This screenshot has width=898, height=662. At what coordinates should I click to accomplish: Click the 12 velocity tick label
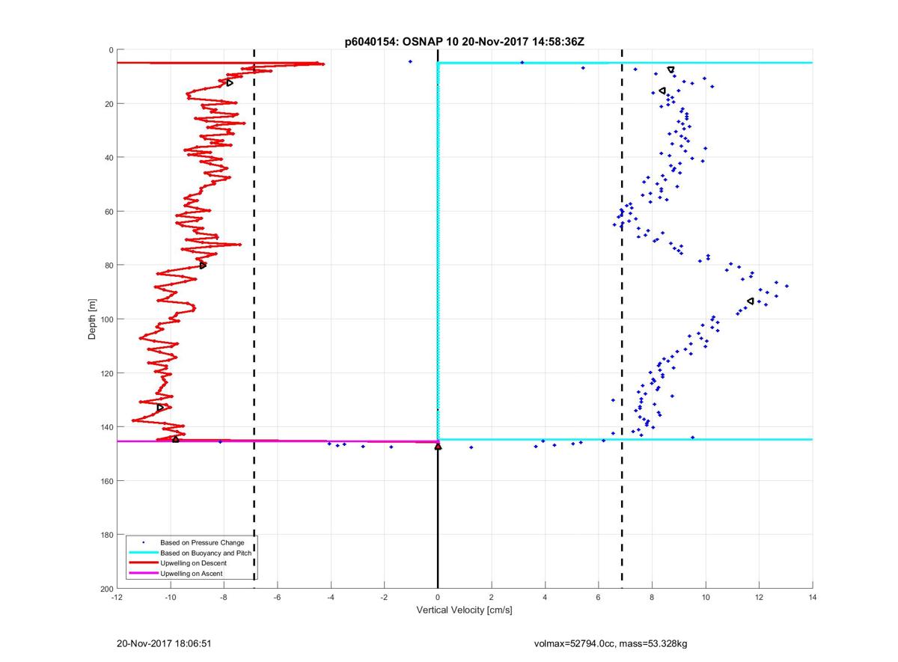click(759, 598)
